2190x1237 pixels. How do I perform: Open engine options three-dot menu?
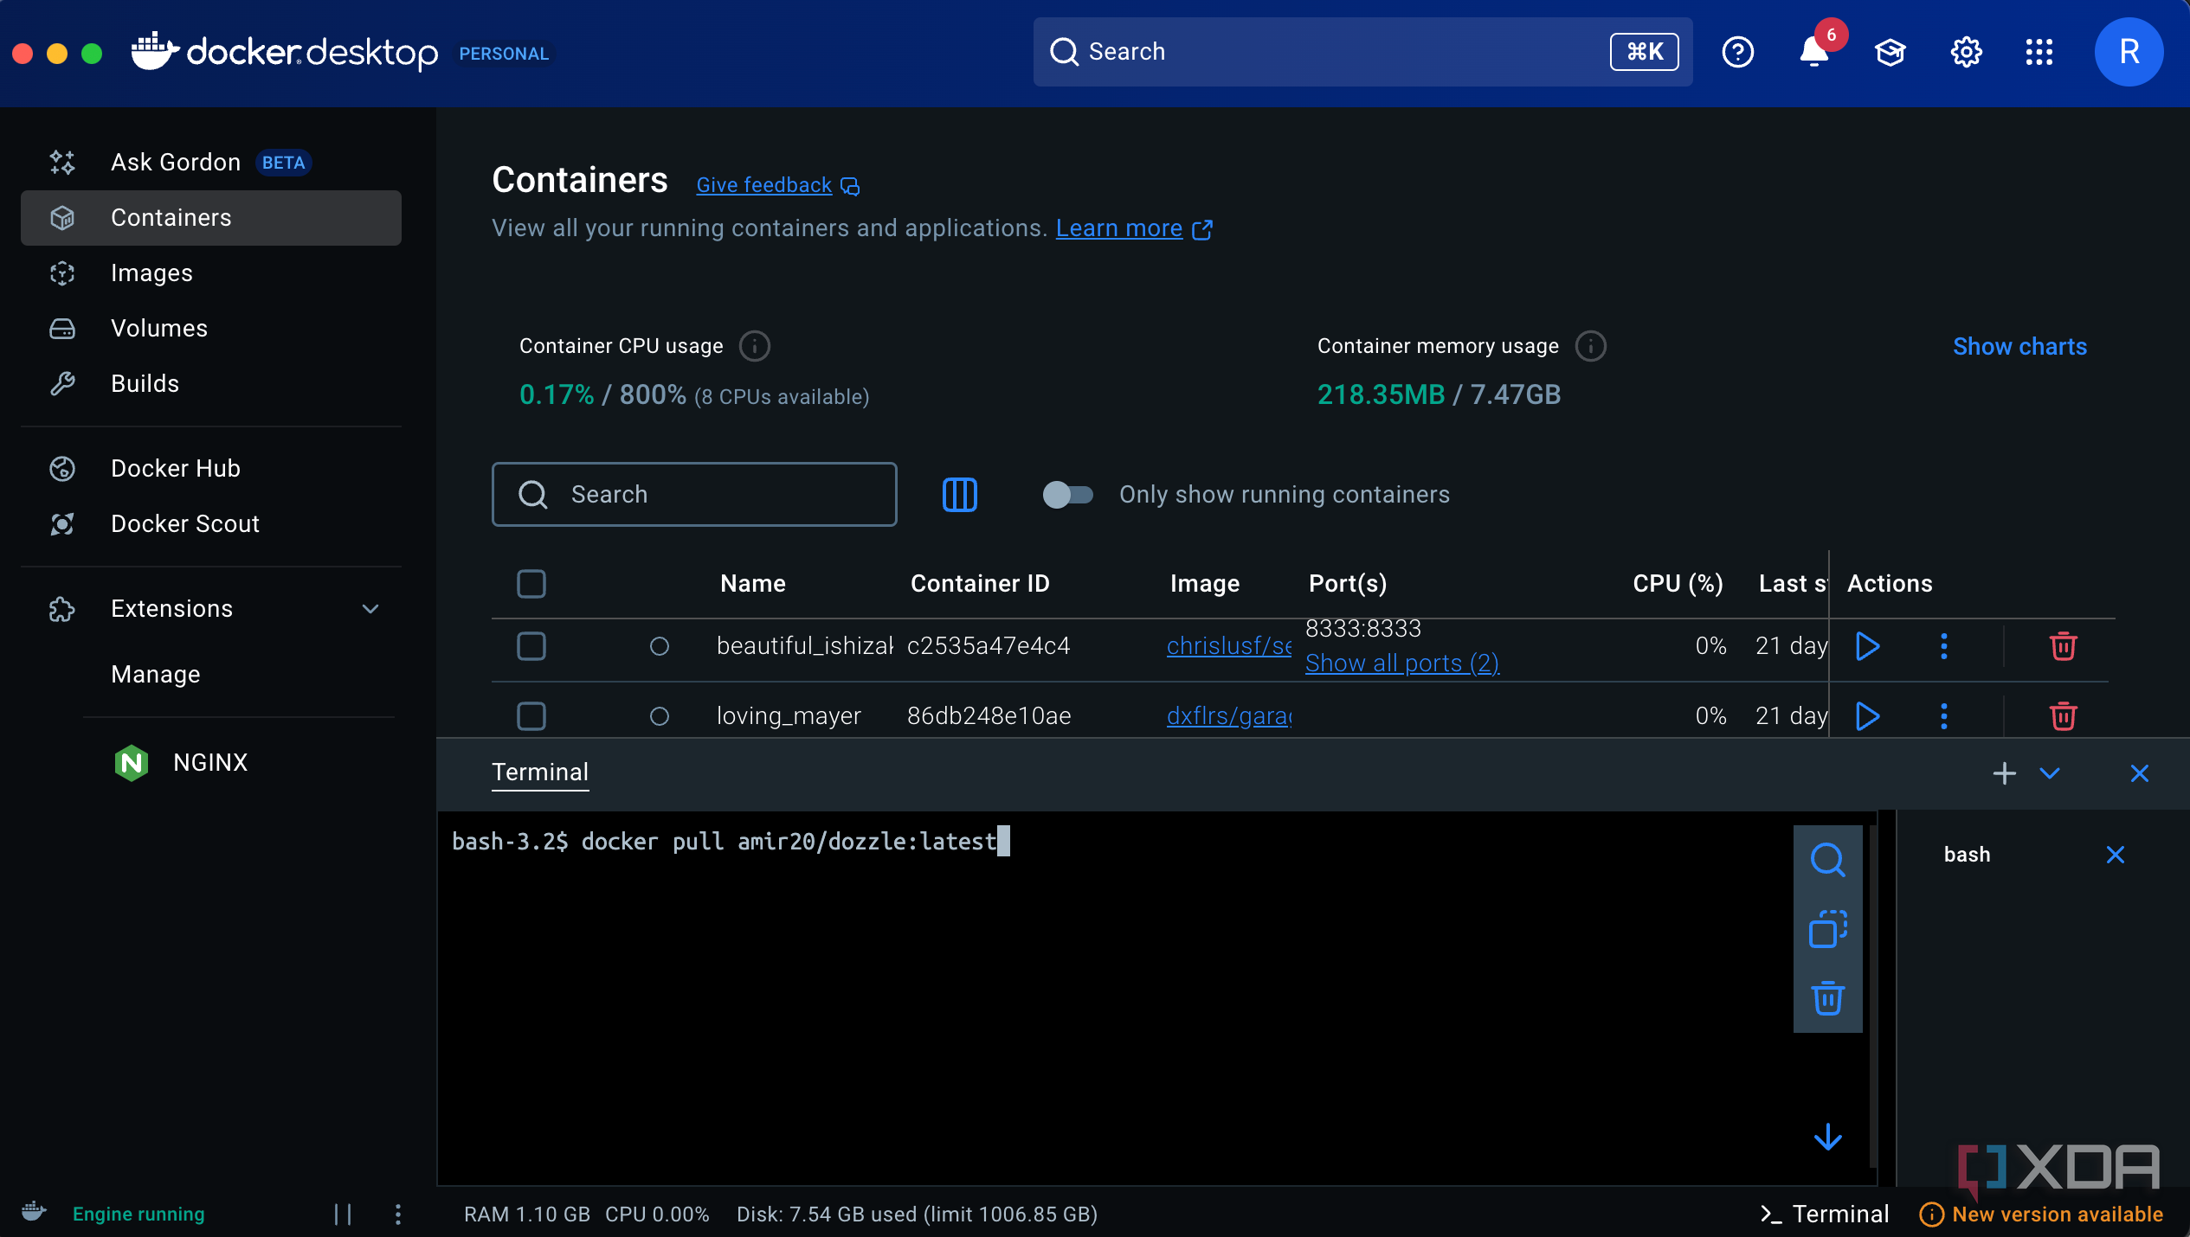point(398,1215)
